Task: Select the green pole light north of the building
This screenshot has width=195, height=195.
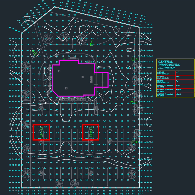Action: click(x=92, y=43)
